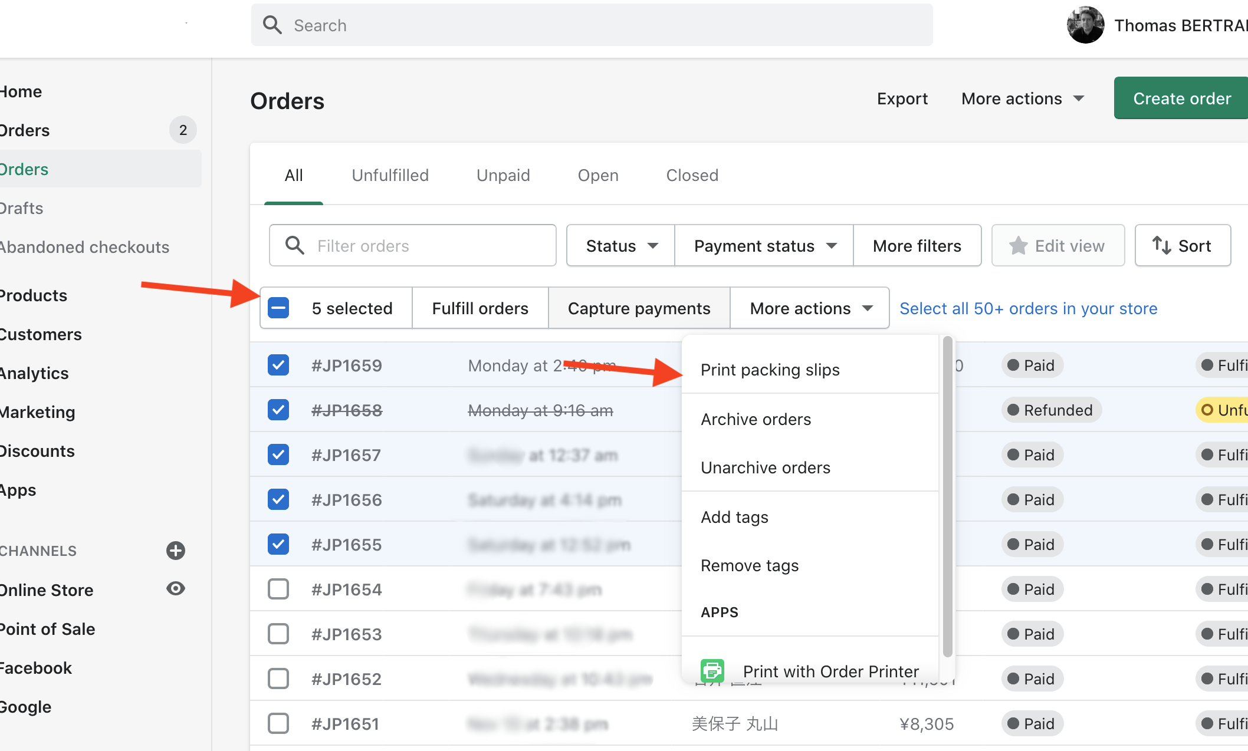1248x751 pixels.
Task: Click the Archive orders menu item
Action: 757,418
